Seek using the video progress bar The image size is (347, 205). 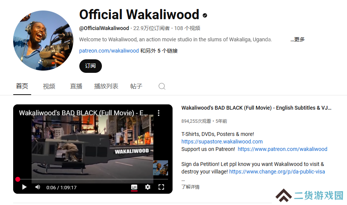click(93, 179)
